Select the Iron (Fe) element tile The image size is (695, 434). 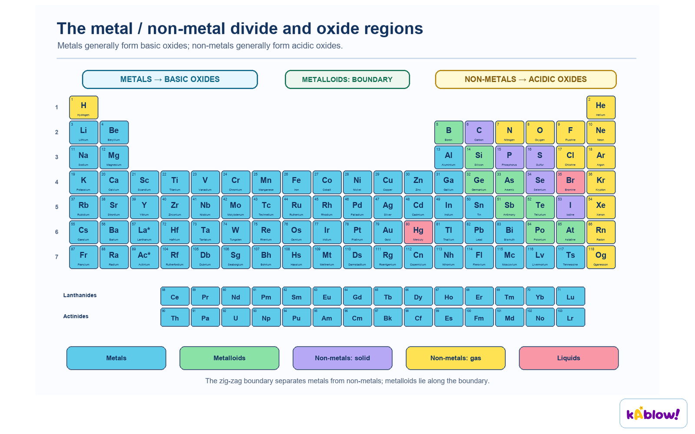tap(297, 182)
